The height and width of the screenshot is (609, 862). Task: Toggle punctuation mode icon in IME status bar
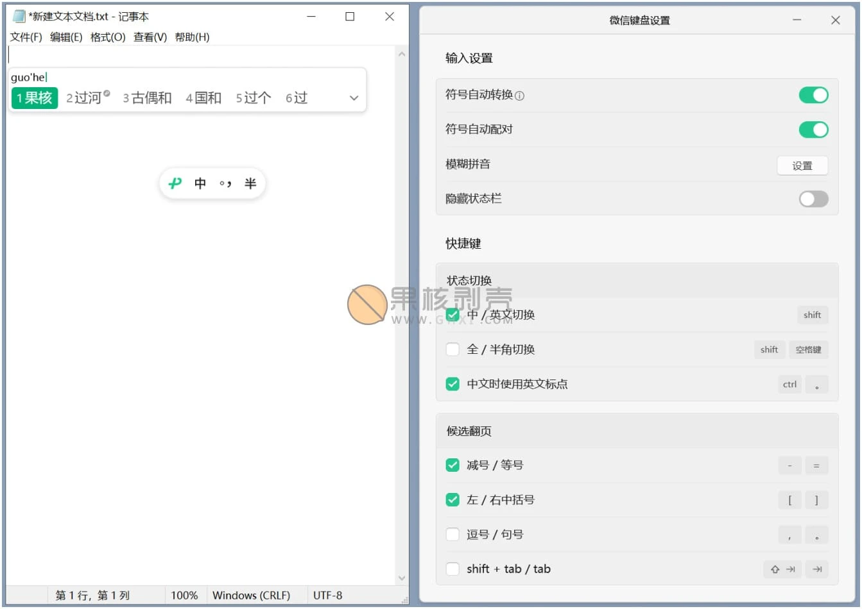tap(225, 183)
